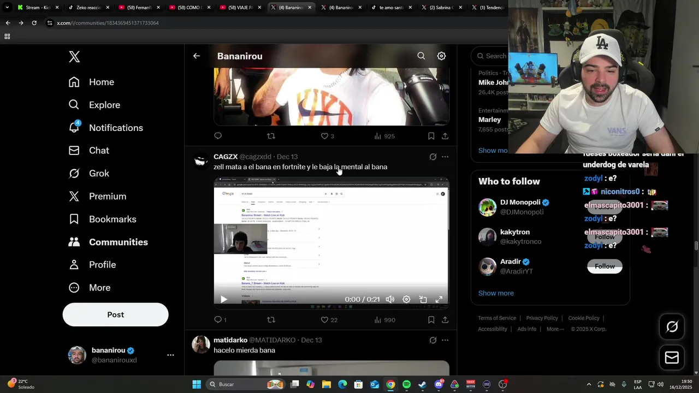Open more options on matidarko's post
The height and width of the screenshot is (393, 699).
[445, 340]
